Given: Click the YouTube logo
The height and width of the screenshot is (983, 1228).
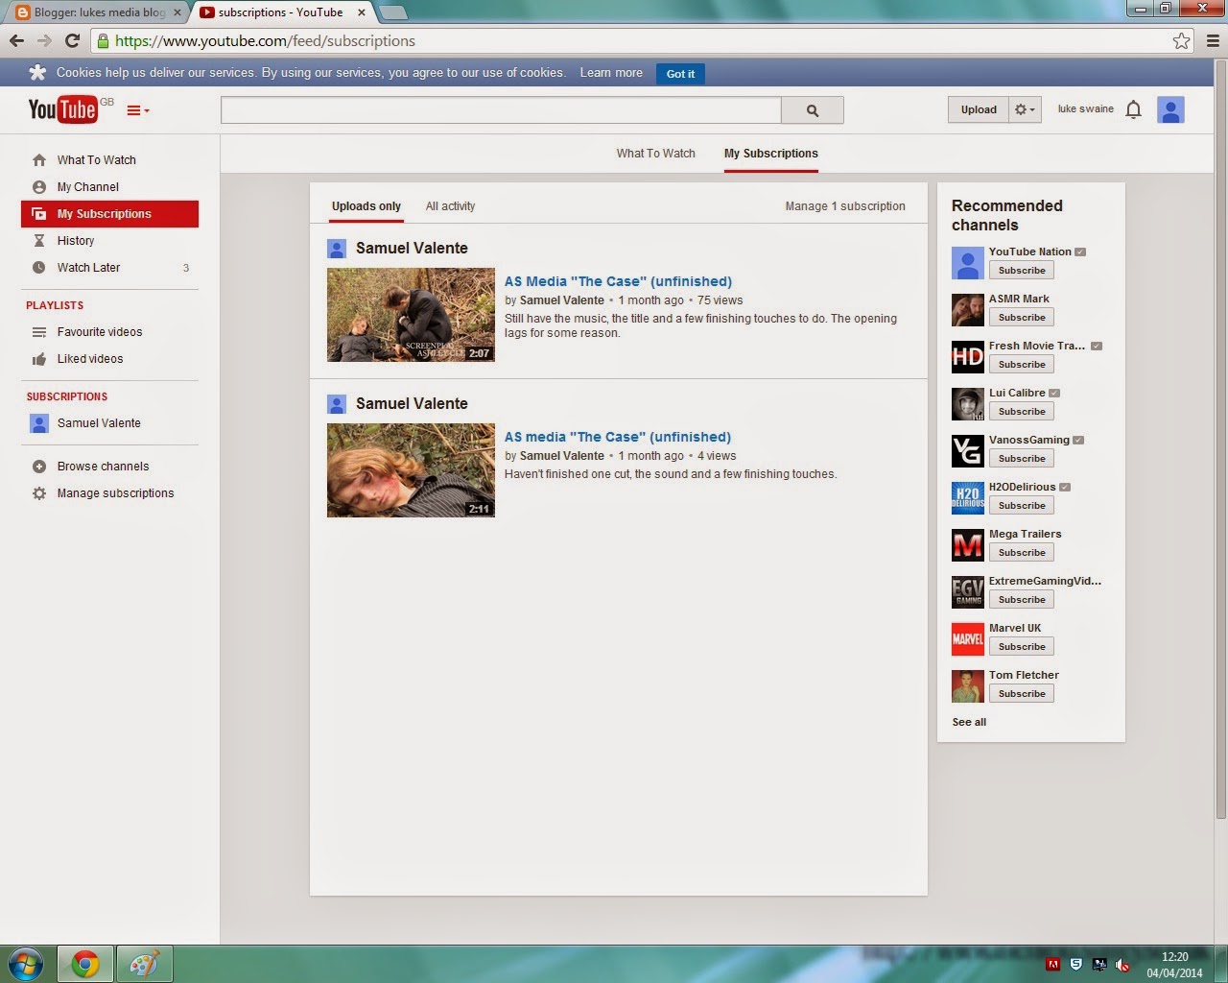Looking at the screenshot, I should [63, 109].
